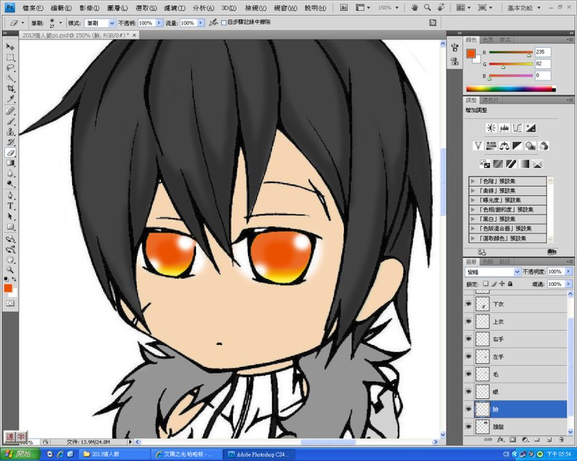This screenshot has width=577, height=461.
Task: Add a Channel Mixer adjustment
Action: (x=544, y=146)
